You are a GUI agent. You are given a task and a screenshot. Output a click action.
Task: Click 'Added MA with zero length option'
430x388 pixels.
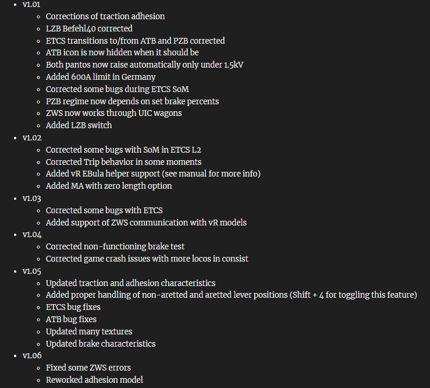(x=109, y=186)
